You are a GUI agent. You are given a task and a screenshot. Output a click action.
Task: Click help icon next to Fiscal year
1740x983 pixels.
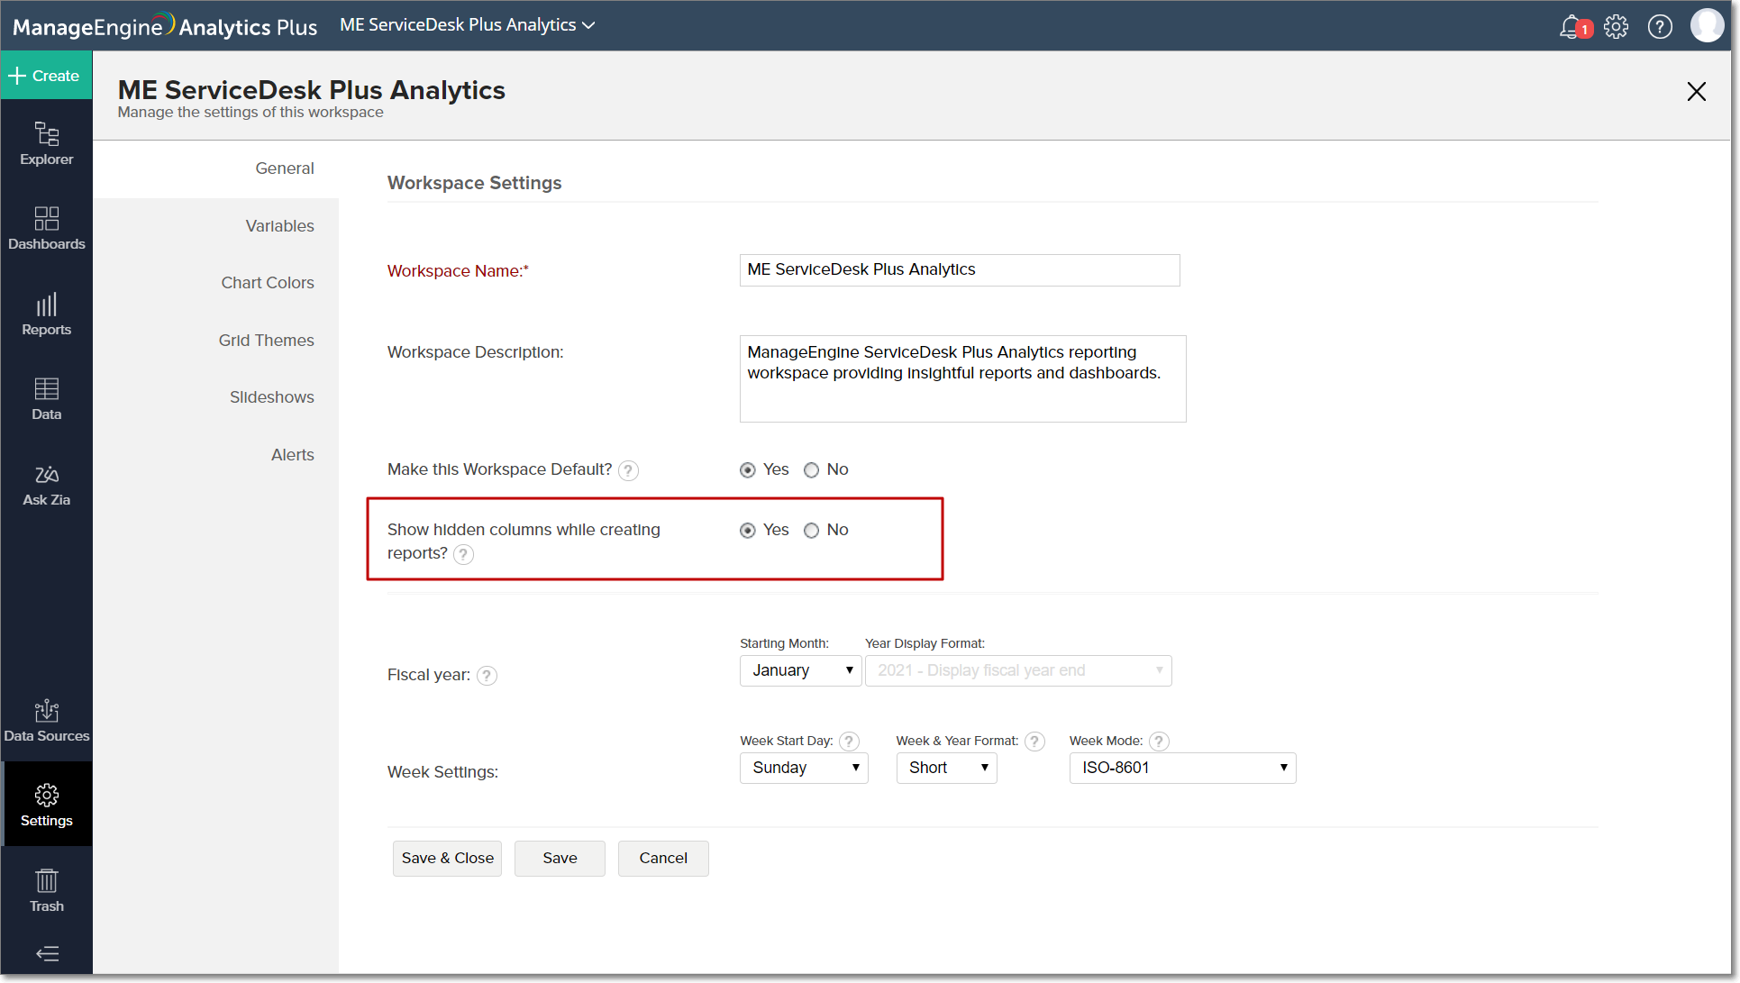487,676
